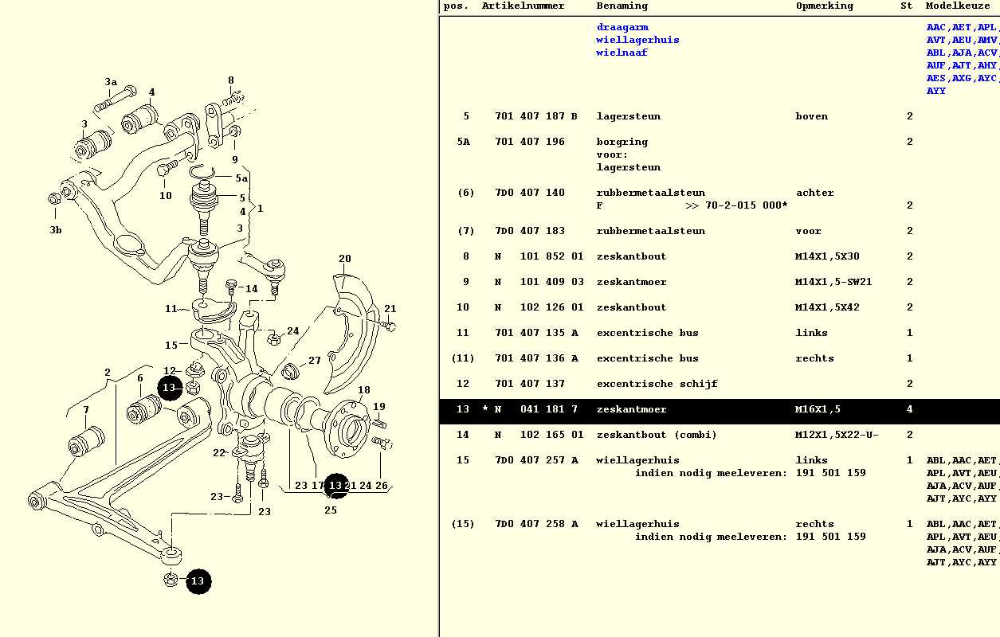Viewport: 1000px width, 637px height.
Task: Select part number 701 407 136 A
Action: click(x=536, y=358)
